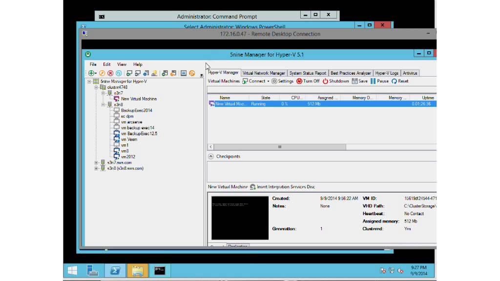Click the Shutdown power icon
Image resolution: width=500 pixels, height=281 pixels.
325,81
